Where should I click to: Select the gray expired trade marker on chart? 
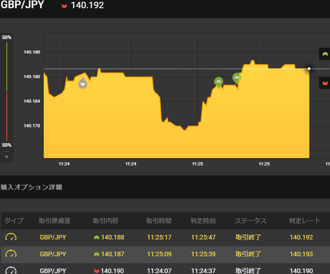pyautogui.click(x=82, y=83)
